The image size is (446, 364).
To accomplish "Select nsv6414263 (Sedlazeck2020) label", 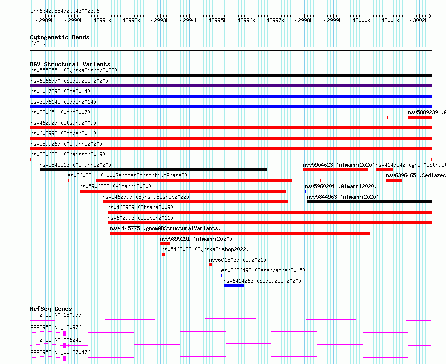I will click(x=262, y=281).
